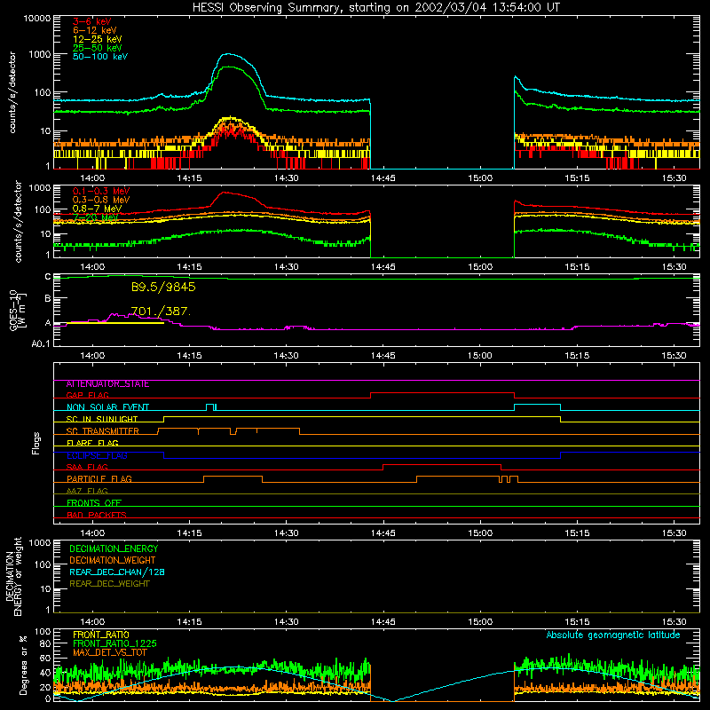Select the SC_TRANSMITTER flag label
Screen dimensions: 710x710
(x=103, y=431)
